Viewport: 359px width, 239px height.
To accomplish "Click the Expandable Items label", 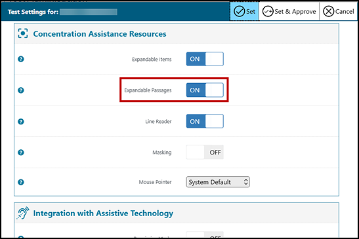I will click(152, 60).
